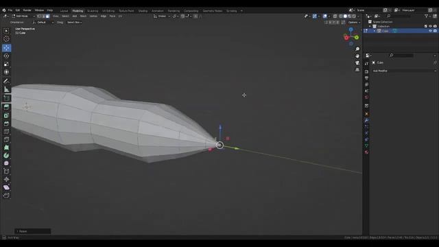Expand the last operation panel

[x=32, y=231]
